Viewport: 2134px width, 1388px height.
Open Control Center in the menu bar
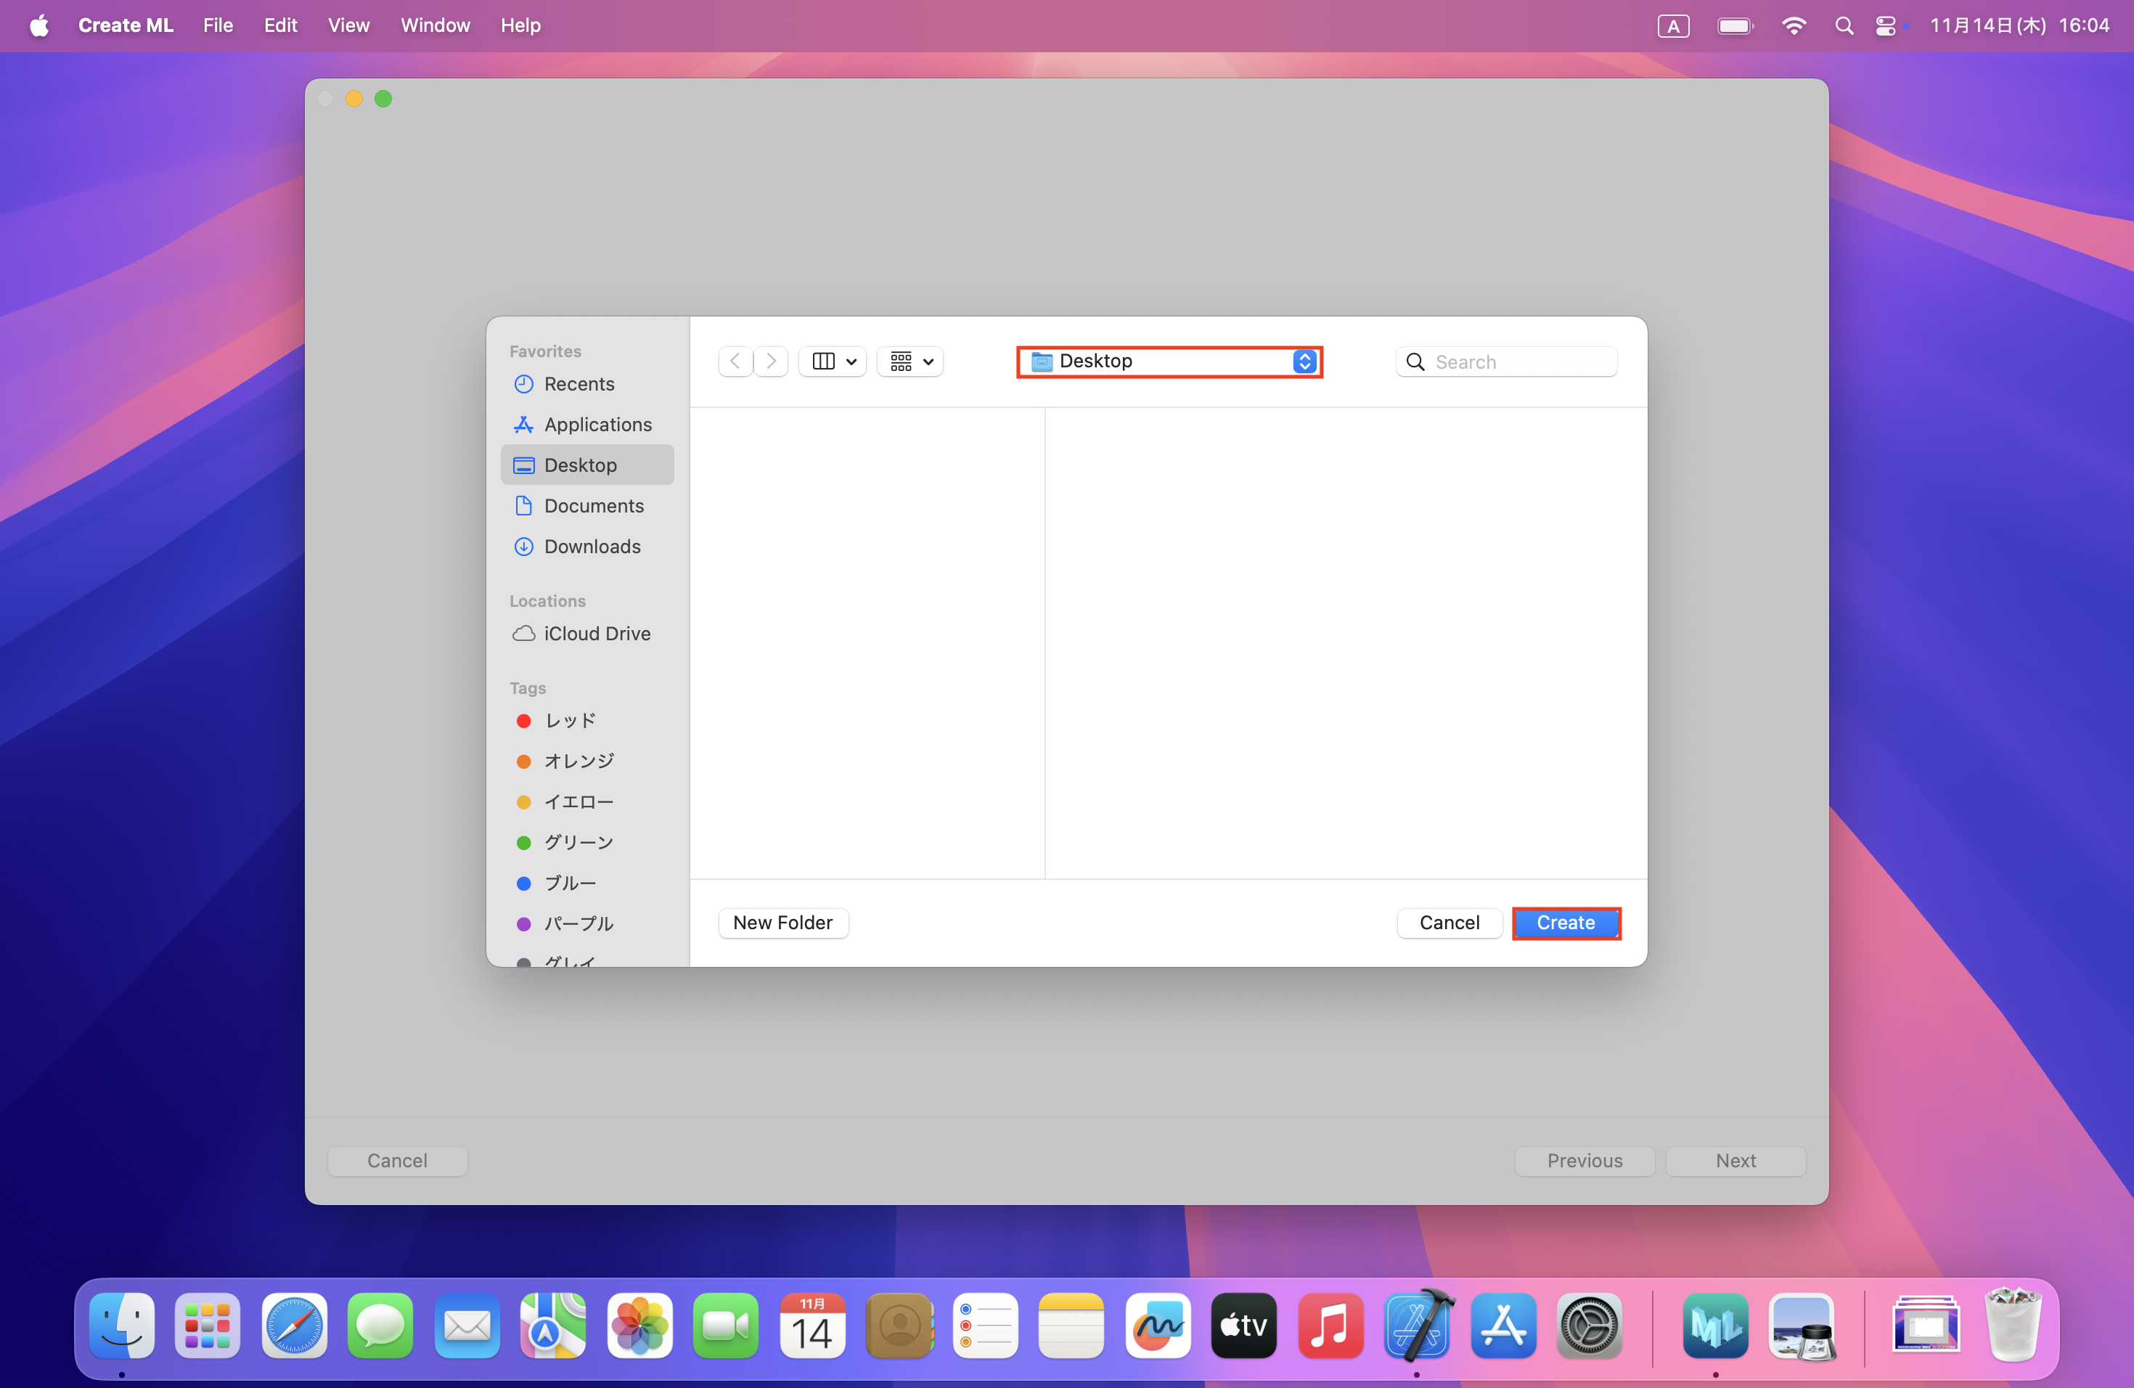[1886, 26]
